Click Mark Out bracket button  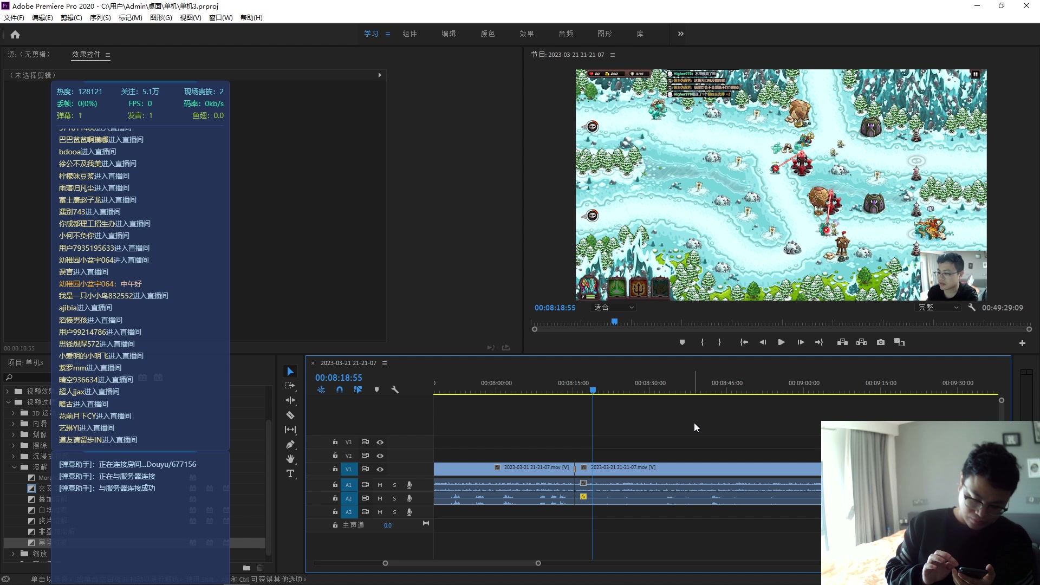pos(719,342)
